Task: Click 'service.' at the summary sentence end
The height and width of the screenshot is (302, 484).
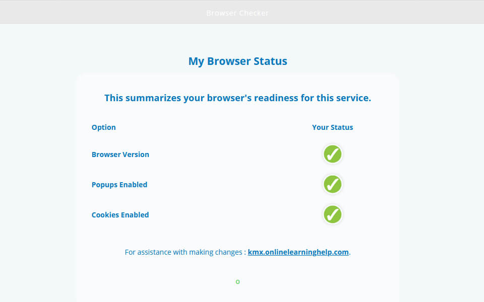Action: 354,98
